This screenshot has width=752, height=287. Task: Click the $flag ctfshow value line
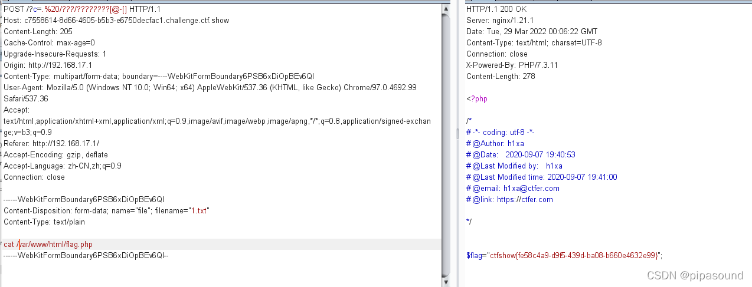(x=565, y=256)
